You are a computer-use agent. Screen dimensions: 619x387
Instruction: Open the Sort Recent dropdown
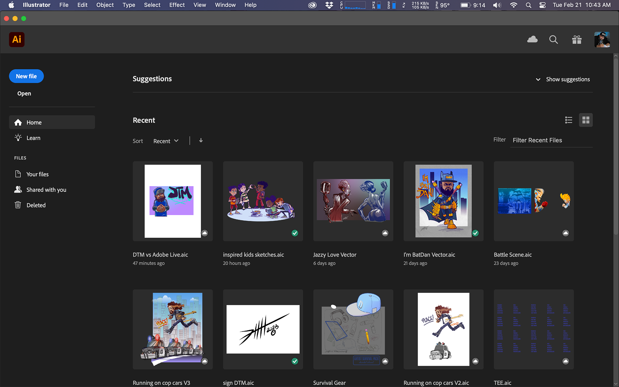tap(166, 141)
